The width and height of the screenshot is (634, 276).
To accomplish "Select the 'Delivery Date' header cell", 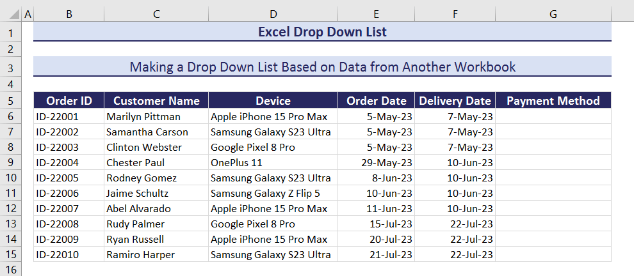I will pos(455,100).
